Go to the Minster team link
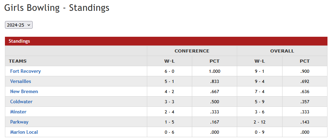The image size is (331, 140). point(18,112)
